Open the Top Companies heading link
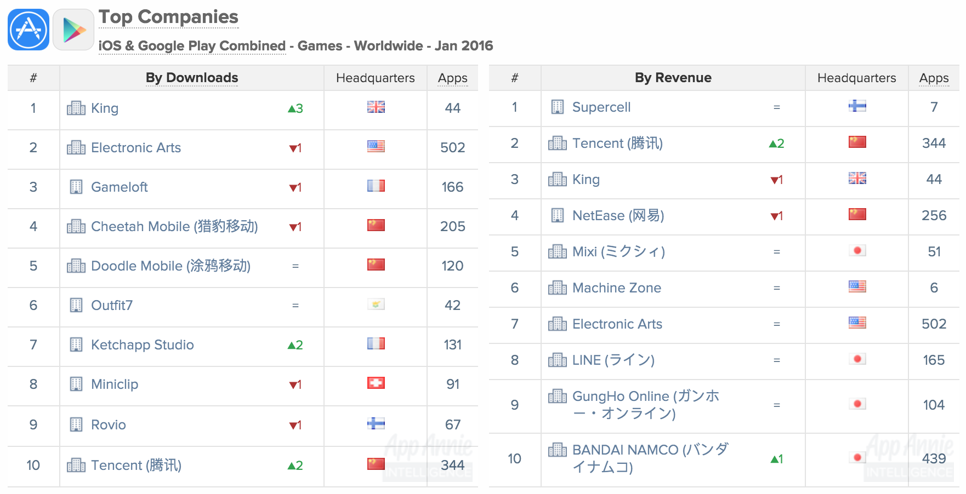966x494 pixels. (168, 17)
